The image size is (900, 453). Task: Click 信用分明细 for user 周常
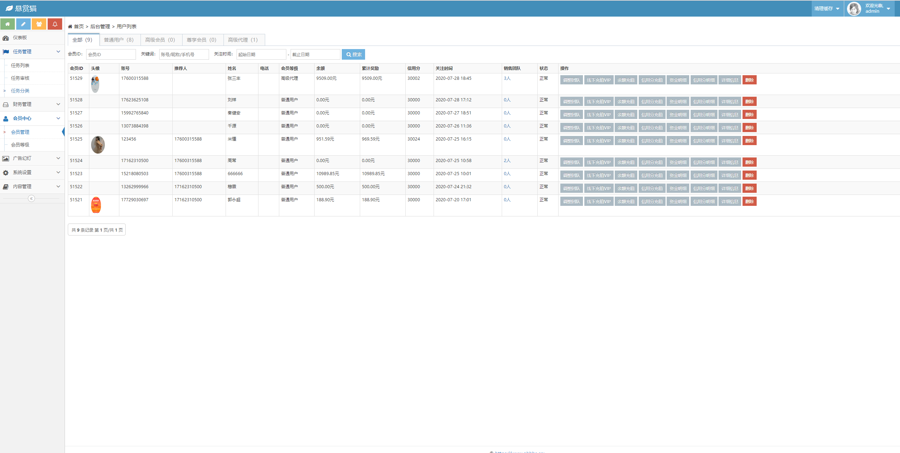(704, 162)
